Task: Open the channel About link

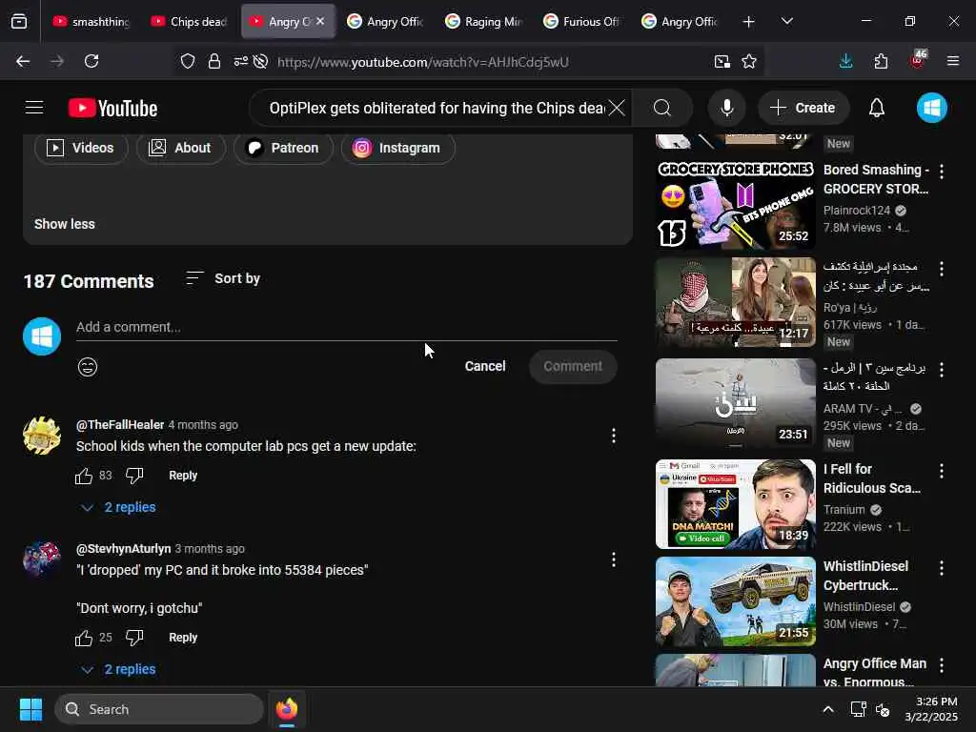Action: pyautogui.click(x=180, y=148)
